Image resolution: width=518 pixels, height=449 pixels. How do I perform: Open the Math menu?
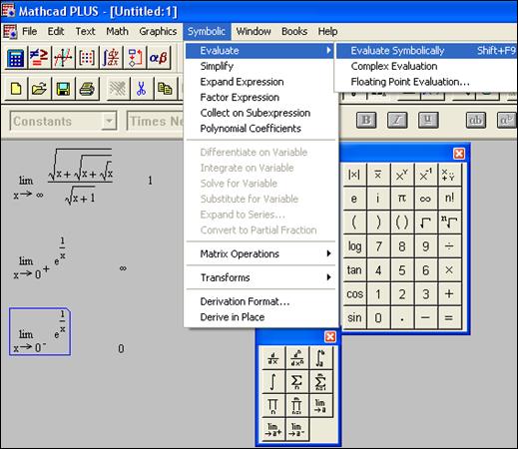point(117,31)
